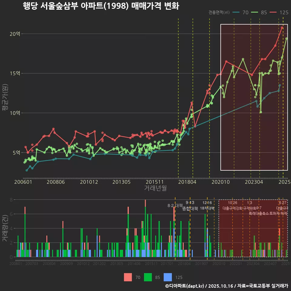
Task: Click the 대출규제강화 annotation label
Action: tap(232, 208)
